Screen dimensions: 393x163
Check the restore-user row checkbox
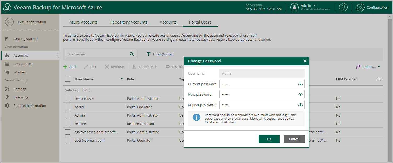pyautogui.click(x=68, y=98)
